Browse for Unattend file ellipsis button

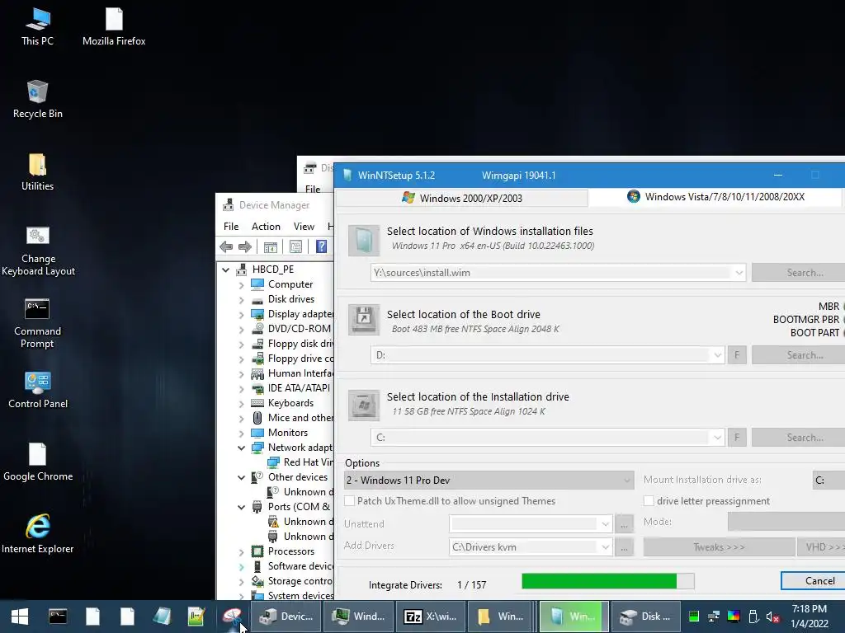[x=624, y=524]
